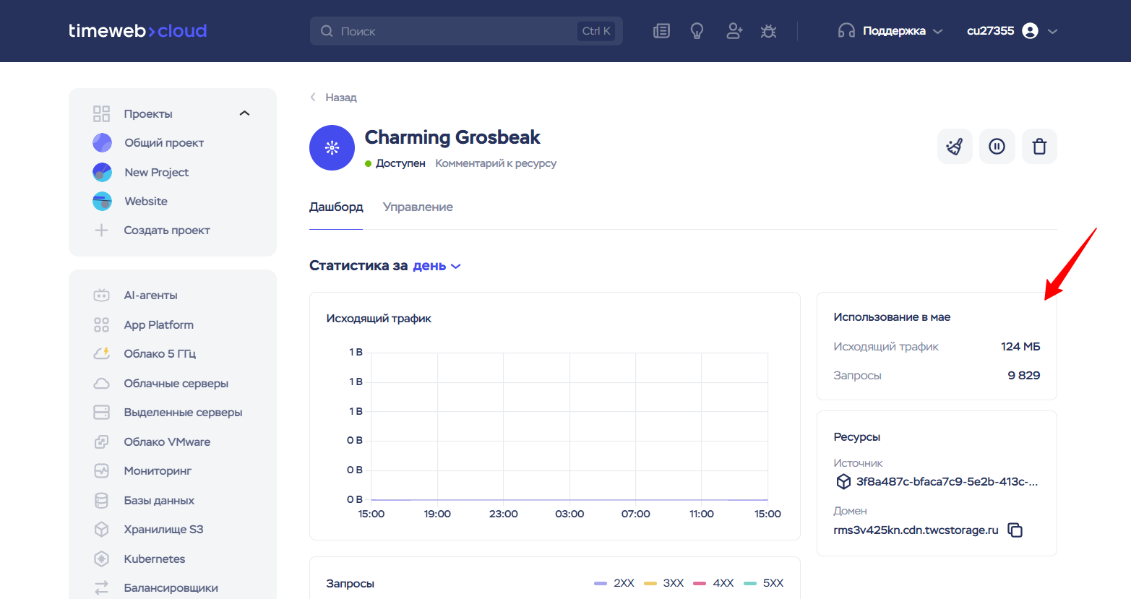Image resolution: width=1131 pixels, height=599 pixels.
Task: Click the Ctrl K shortcut badge
Action: tap(596, 31)
